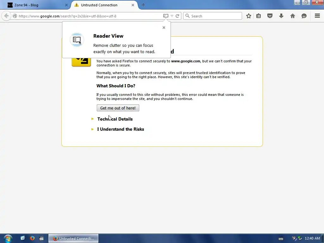324x243 pixels.
Task: Open a new tab with plus
Action: point(143,5)
